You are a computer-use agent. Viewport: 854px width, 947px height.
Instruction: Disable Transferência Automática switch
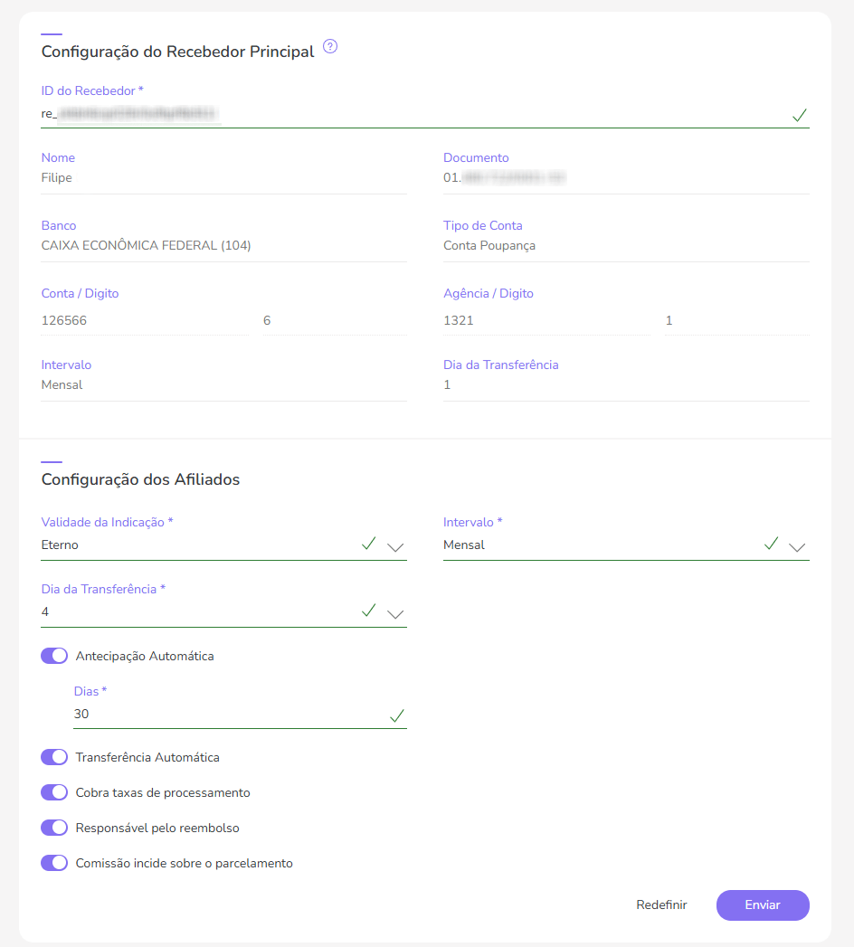pos(54,757)
